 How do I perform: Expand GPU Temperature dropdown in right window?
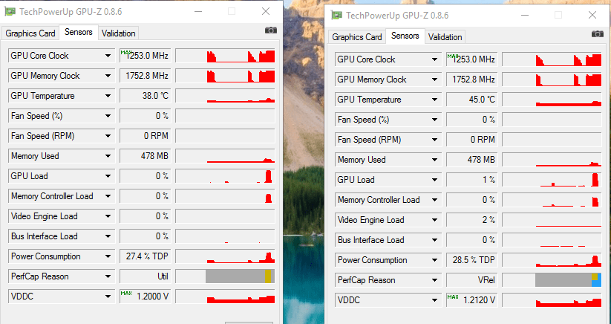[434, 100]
